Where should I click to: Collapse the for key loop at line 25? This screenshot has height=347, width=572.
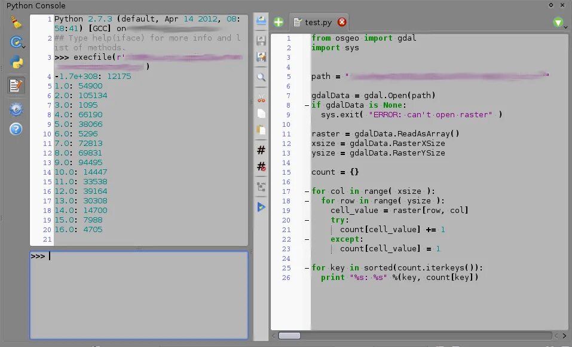[x=307, y=268]
